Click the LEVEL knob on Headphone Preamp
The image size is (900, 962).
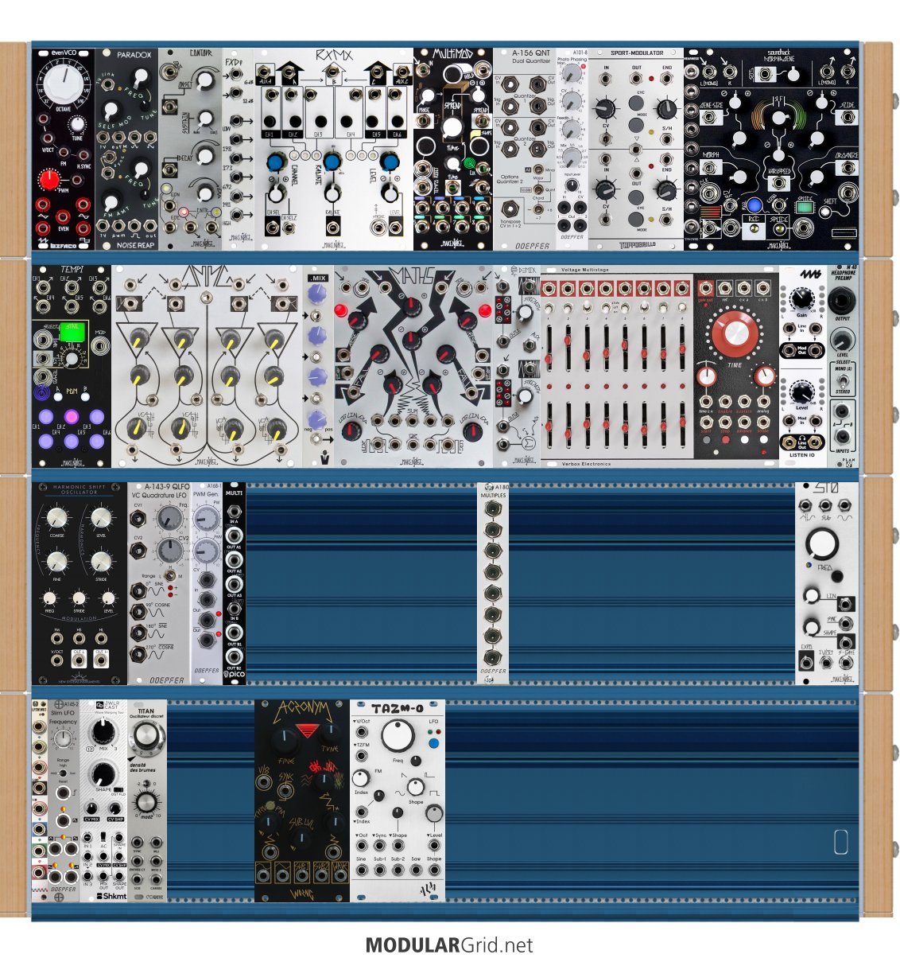point(843,339)
